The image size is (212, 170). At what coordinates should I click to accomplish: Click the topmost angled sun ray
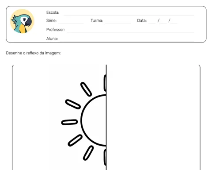(86, 89)
